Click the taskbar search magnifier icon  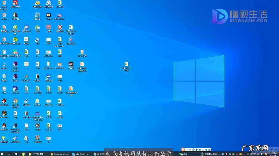point(9,154)
